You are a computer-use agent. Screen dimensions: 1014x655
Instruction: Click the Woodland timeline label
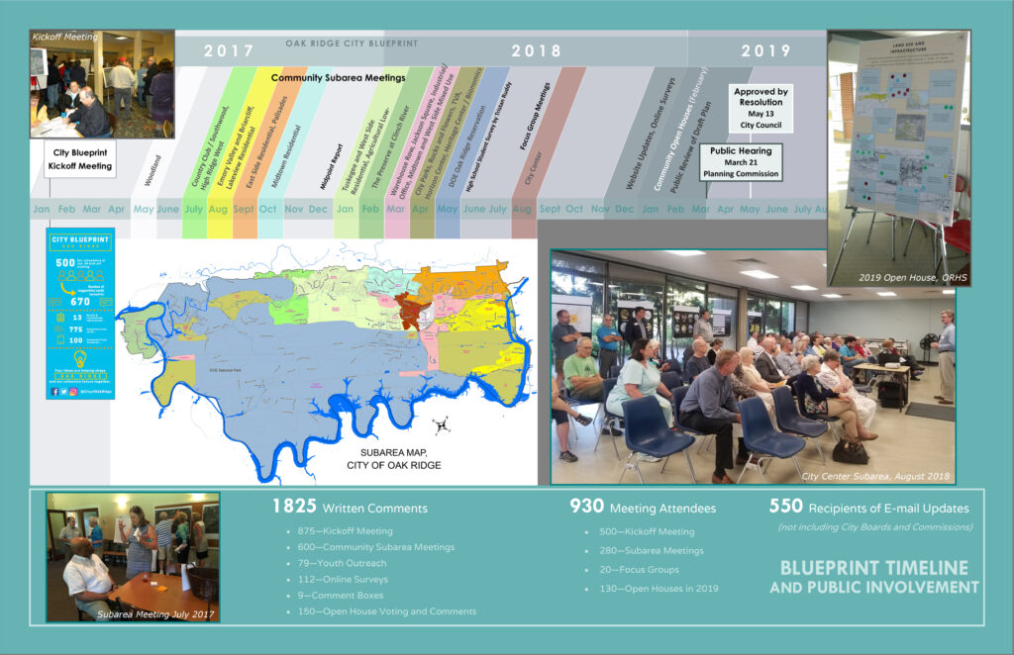pos(152,170)
